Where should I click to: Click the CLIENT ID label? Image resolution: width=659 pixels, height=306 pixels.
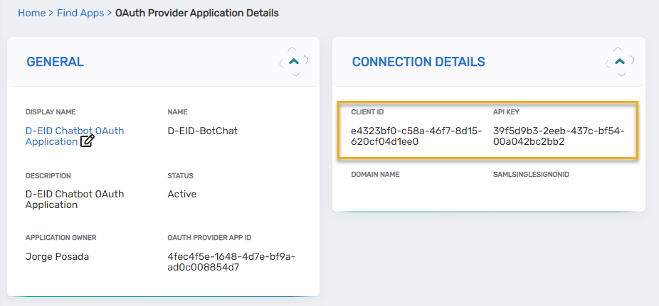click(367, 112)
